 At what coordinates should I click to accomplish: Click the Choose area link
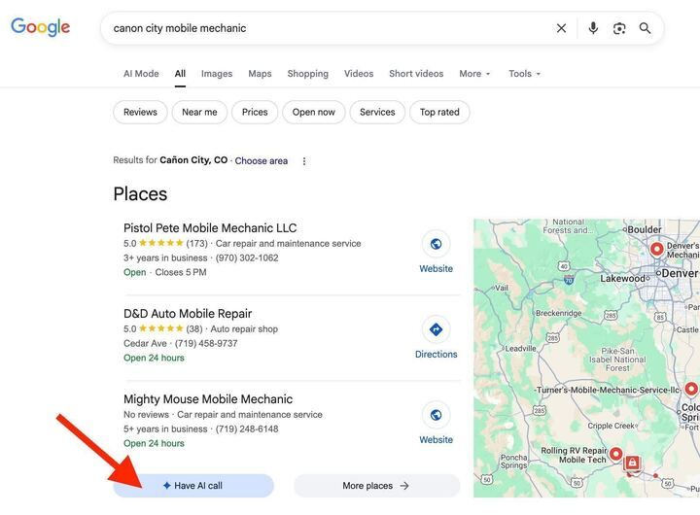click(x=262, y=160)
